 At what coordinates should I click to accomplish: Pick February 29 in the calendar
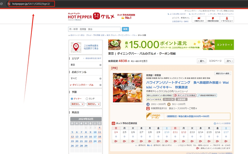click(x=86, y=146)
